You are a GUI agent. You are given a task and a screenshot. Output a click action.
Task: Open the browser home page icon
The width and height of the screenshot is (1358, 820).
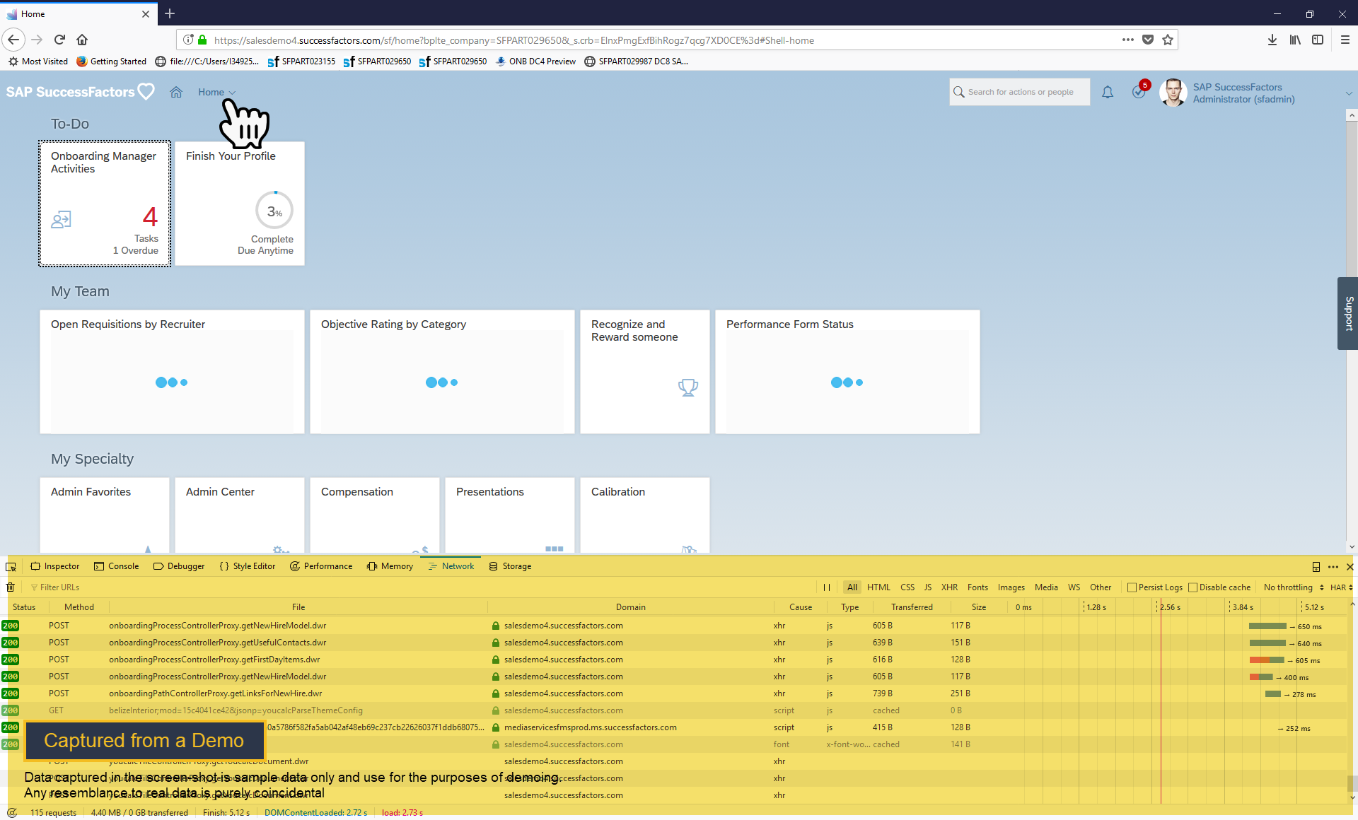tap(82, 40)
